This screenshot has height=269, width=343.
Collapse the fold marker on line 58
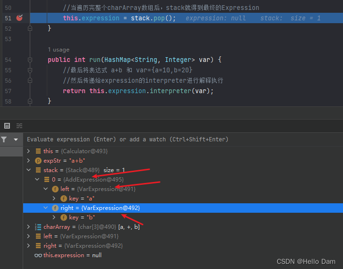tap(30, 101)
